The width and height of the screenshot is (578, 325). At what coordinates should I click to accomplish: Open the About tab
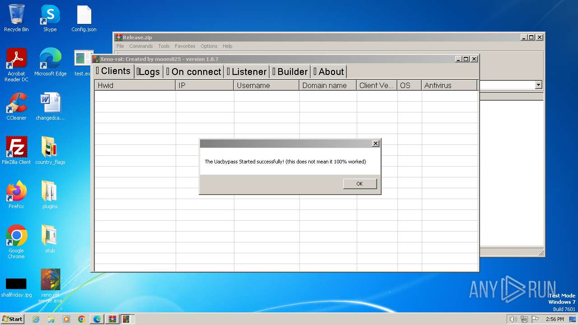(x=329, y=72)
